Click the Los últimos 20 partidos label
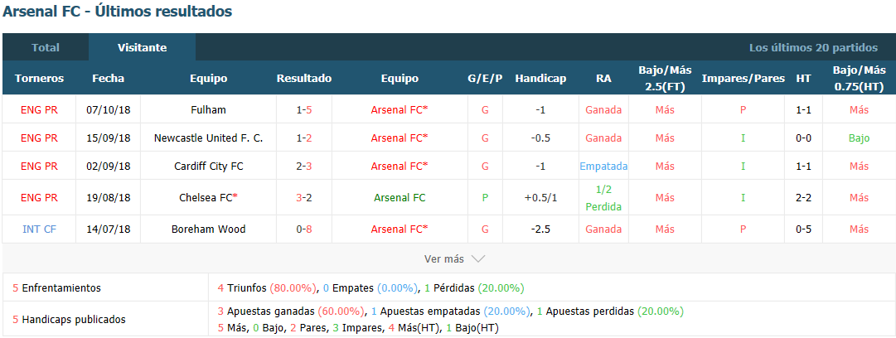This screenshot has width=896, height=338. 813,47
